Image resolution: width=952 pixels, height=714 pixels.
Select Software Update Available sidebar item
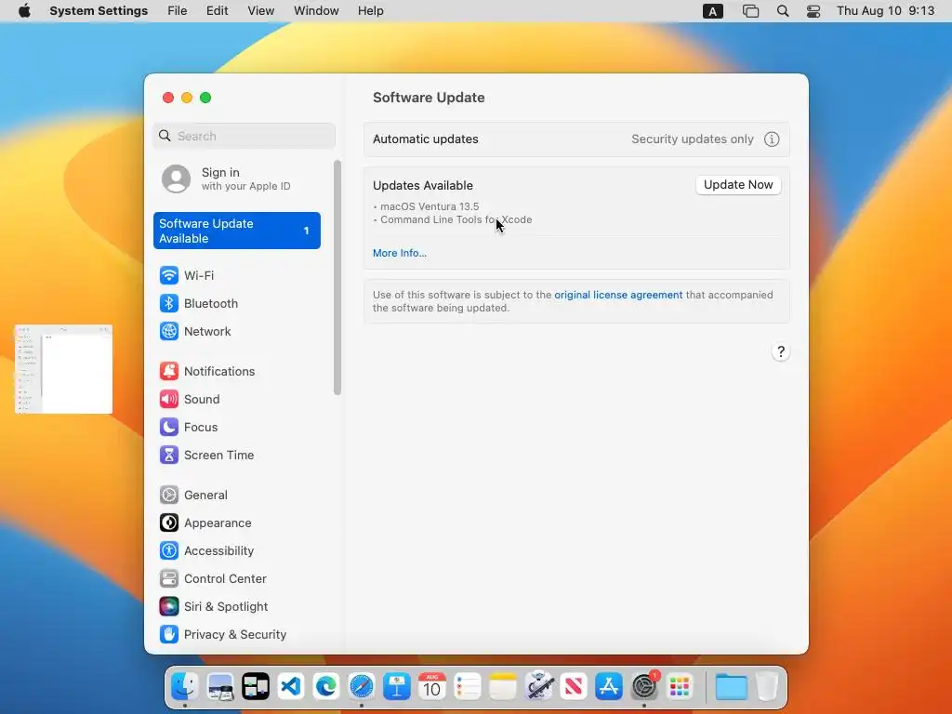click(x=237, y=231)
